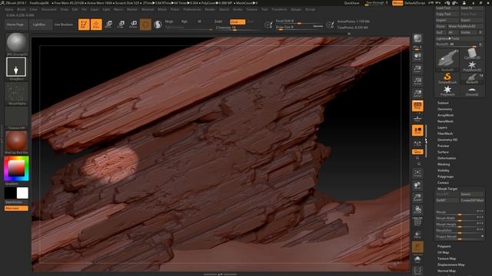Select the Scale transform icon in top shelf
492x276 pixels.
coord(121,25)
